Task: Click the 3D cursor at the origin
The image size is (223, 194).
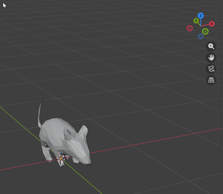Action: (x=61, y=159)
